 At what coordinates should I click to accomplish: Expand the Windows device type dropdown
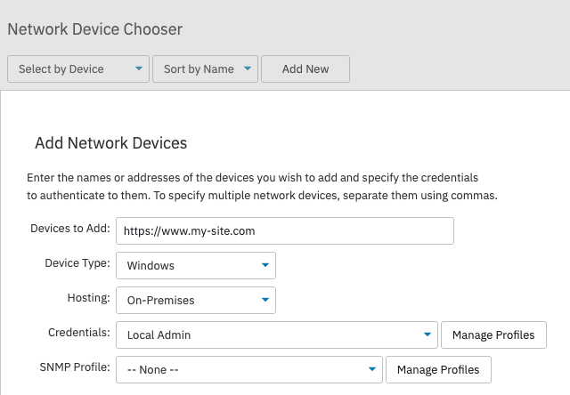pos(196,266)
